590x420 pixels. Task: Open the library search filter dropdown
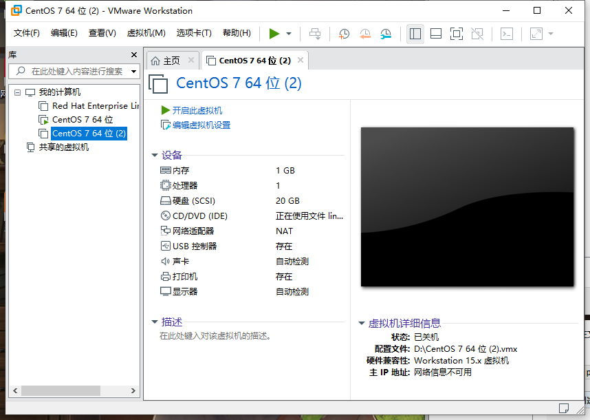click(x=133, y=71)
